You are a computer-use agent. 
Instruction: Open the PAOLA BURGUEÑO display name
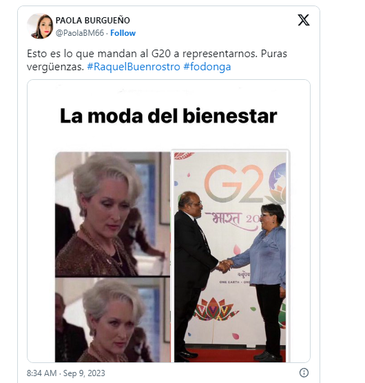point(93,21)
